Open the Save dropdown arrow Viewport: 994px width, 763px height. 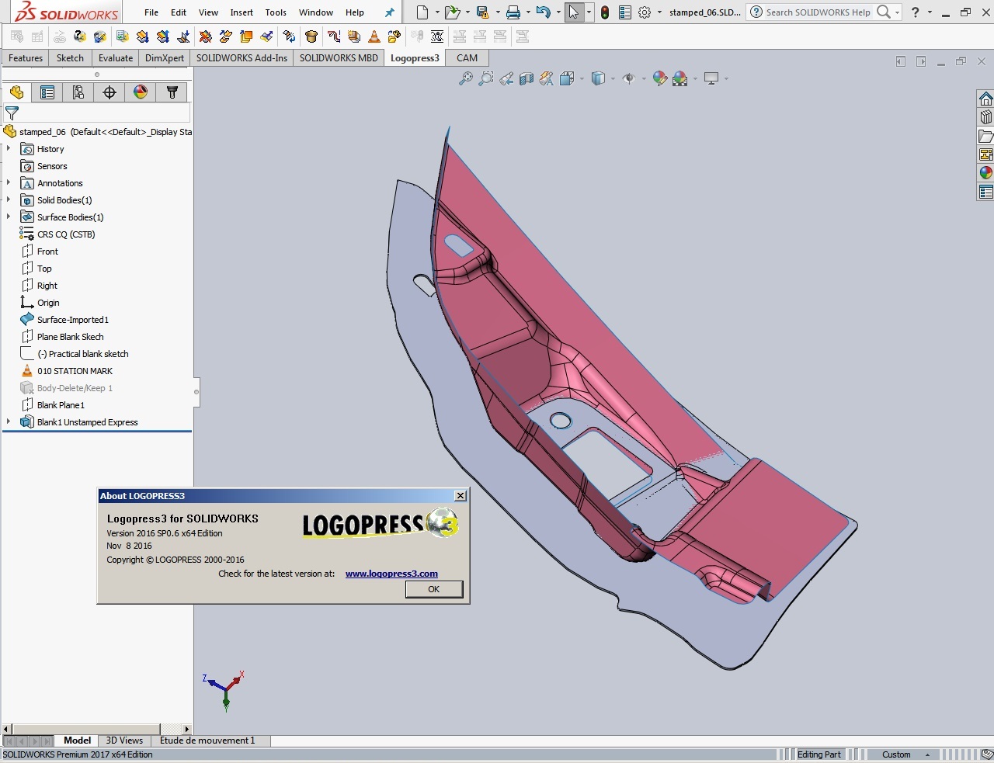click(x=498, y=12)
